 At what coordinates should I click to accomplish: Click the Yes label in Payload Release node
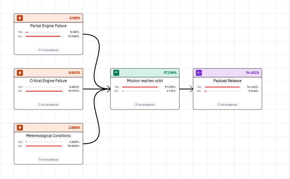(x=199, y=87)
